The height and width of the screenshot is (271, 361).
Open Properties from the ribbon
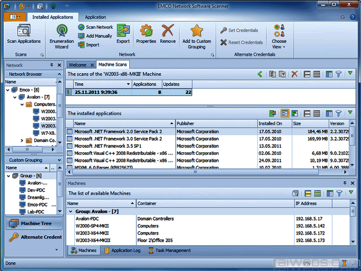click(x=146, y=32)
